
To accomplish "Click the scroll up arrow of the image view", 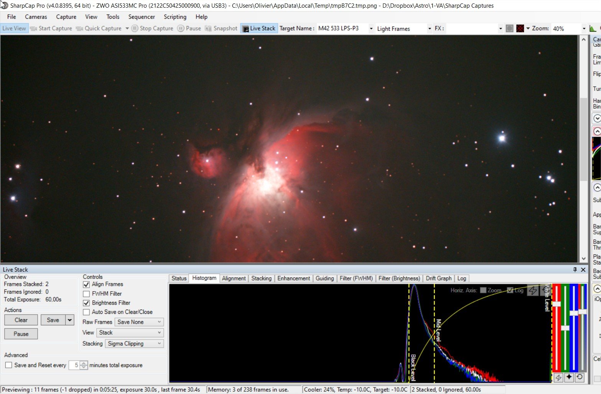I will (583, 40).
